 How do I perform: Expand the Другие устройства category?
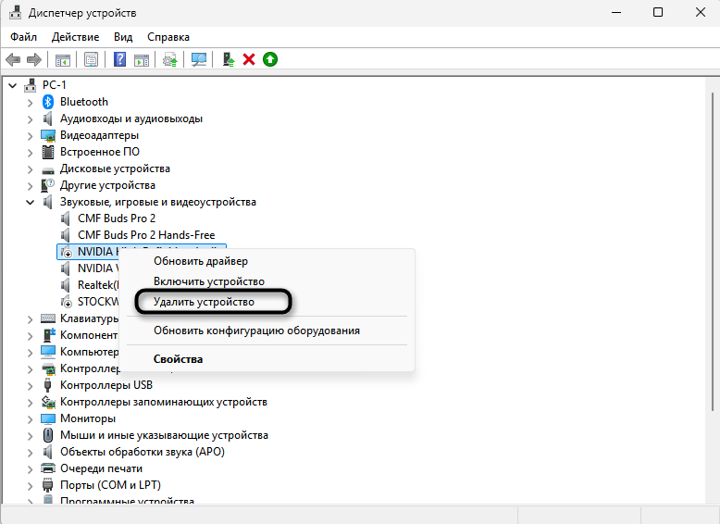[x=31, y=186]
